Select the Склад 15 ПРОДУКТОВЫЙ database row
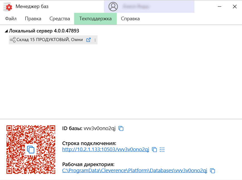 pyautogui.click(x=53, y=40)
